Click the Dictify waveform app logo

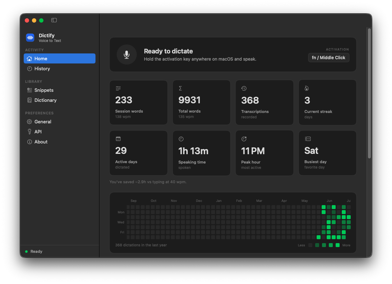pos(30,38)
